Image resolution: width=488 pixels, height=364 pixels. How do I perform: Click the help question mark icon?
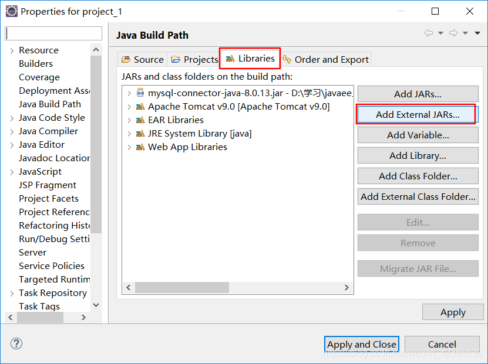15,344
